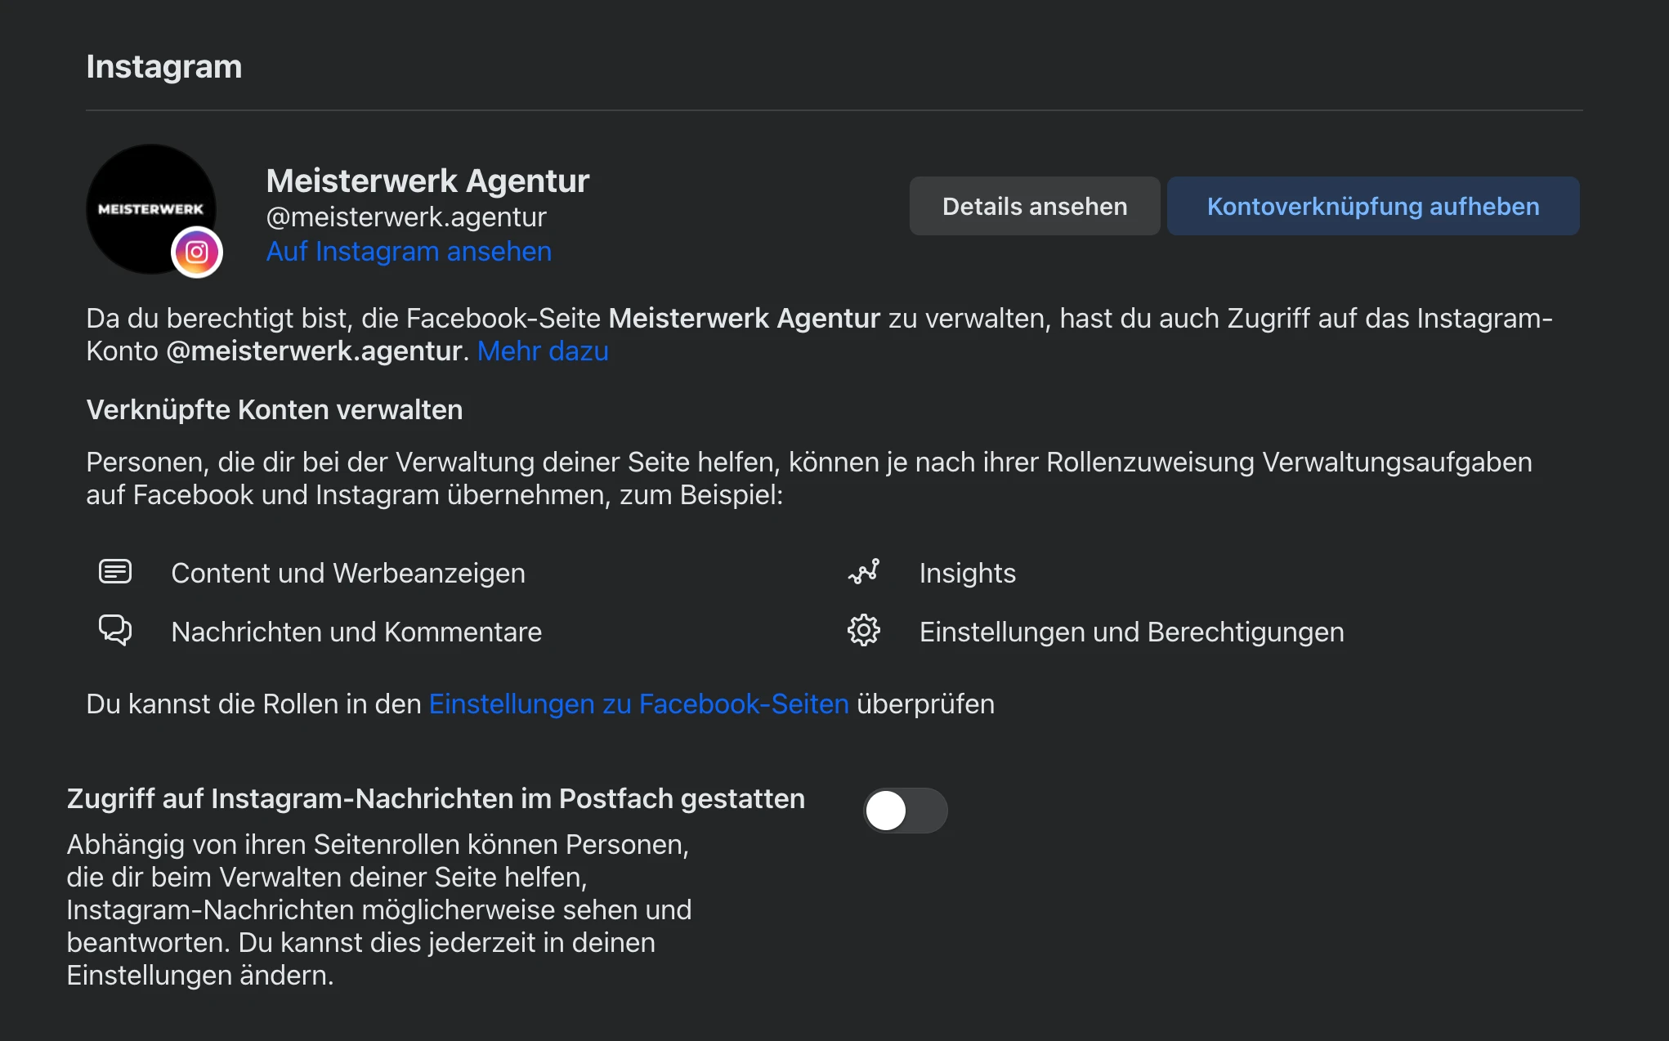Click the Content und Werbeanzeigen label
This screenshot has height=1041, width=1669.
[x=348, y=574]
